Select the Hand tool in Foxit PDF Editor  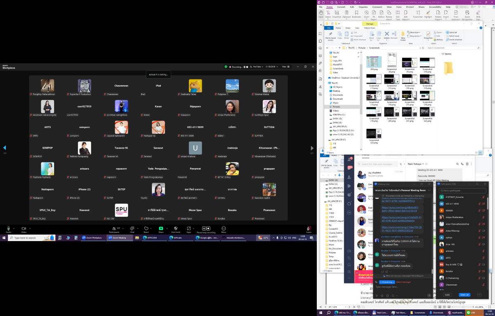[321, 14]
